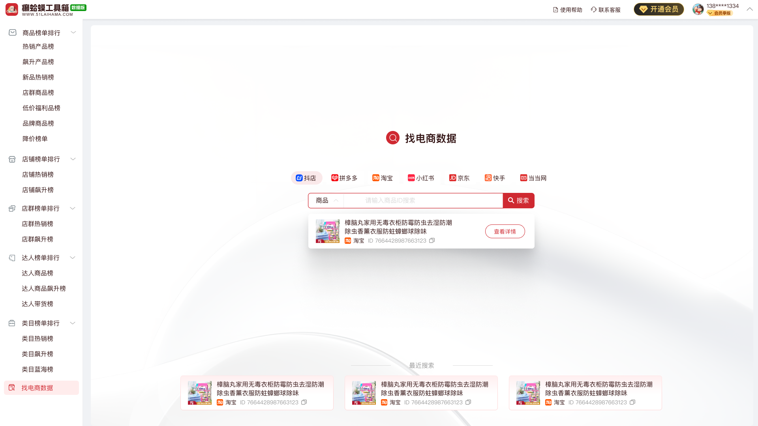This screenshot has height=426, width=758.
Task: Click copy icon beside search result ID
Action: [x=432, y=241]
